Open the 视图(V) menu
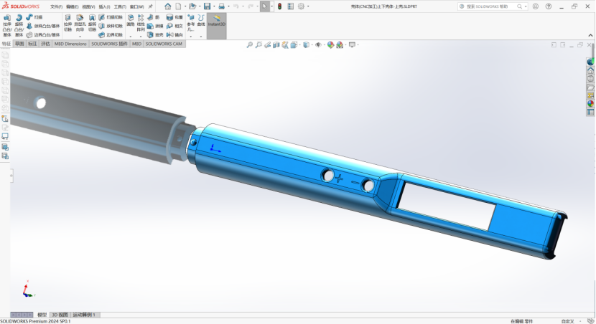The width and height of the screenshot is (596, 324). (x=88, y=7)
